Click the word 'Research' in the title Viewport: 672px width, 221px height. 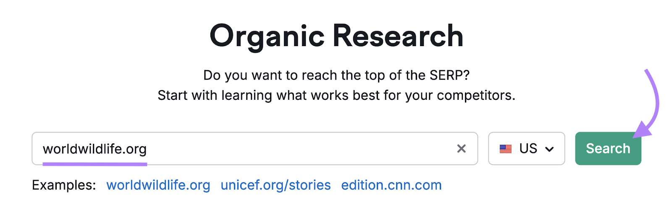tap(398, 36)
